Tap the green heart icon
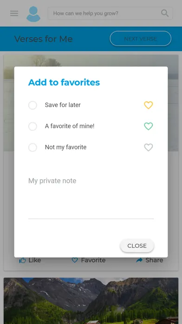182x324 pixels. 149,126
